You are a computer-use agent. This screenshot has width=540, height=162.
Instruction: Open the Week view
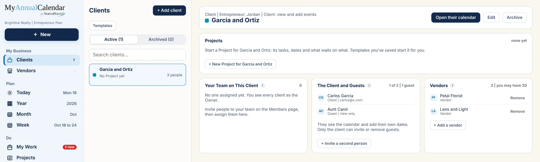tap(42, 125)
